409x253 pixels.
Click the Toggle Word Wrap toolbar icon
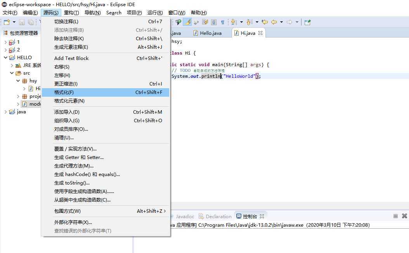205,22
